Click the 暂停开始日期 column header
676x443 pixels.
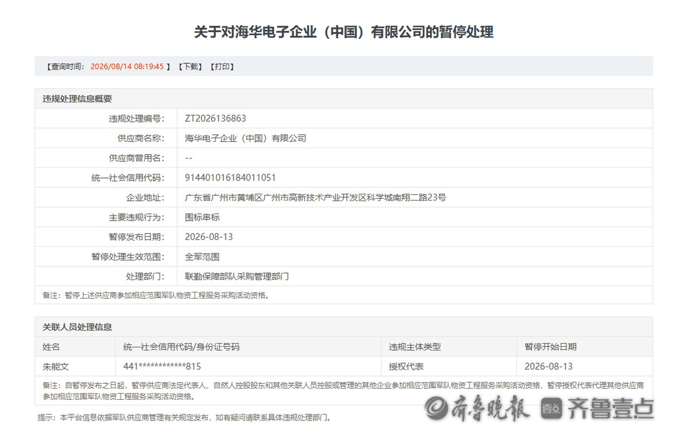551,347
